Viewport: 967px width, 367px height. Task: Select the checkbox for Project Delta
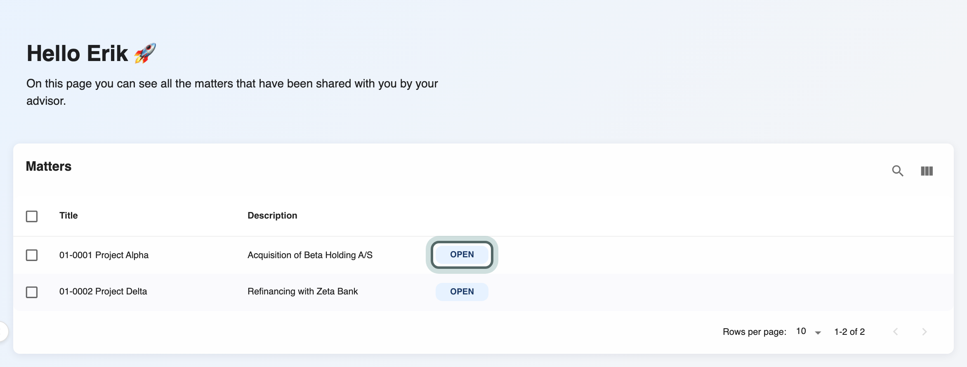[x=32, y=292]
